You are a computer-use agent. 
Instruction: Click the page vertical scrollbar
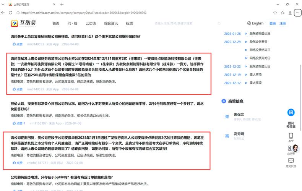pos(300,98)
